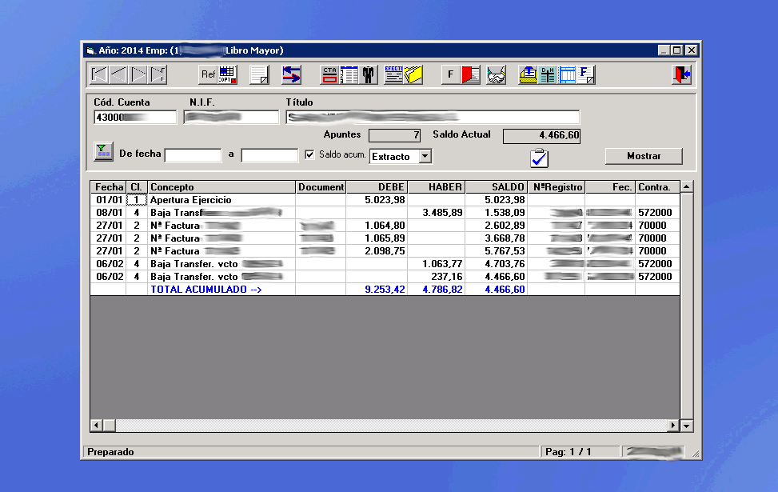This screenshot has height=492, width=778.
Task: Click the grid COPY toolbar icon
Action: pyautogui.click(x=227, y=74)
